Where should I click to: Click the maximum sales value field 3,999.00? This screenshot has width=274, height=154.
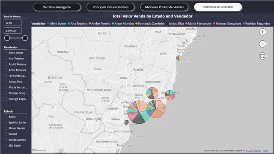pos(12,31)
